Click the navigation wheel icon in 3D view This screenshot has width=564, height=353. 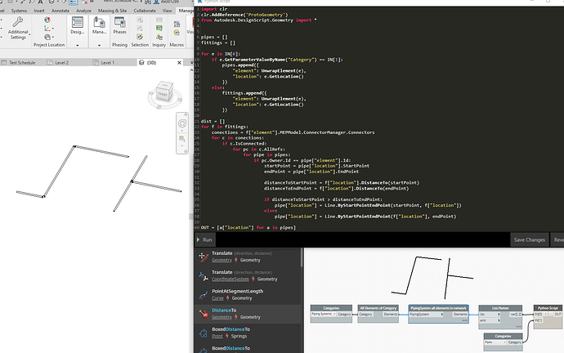pos(182,123)
